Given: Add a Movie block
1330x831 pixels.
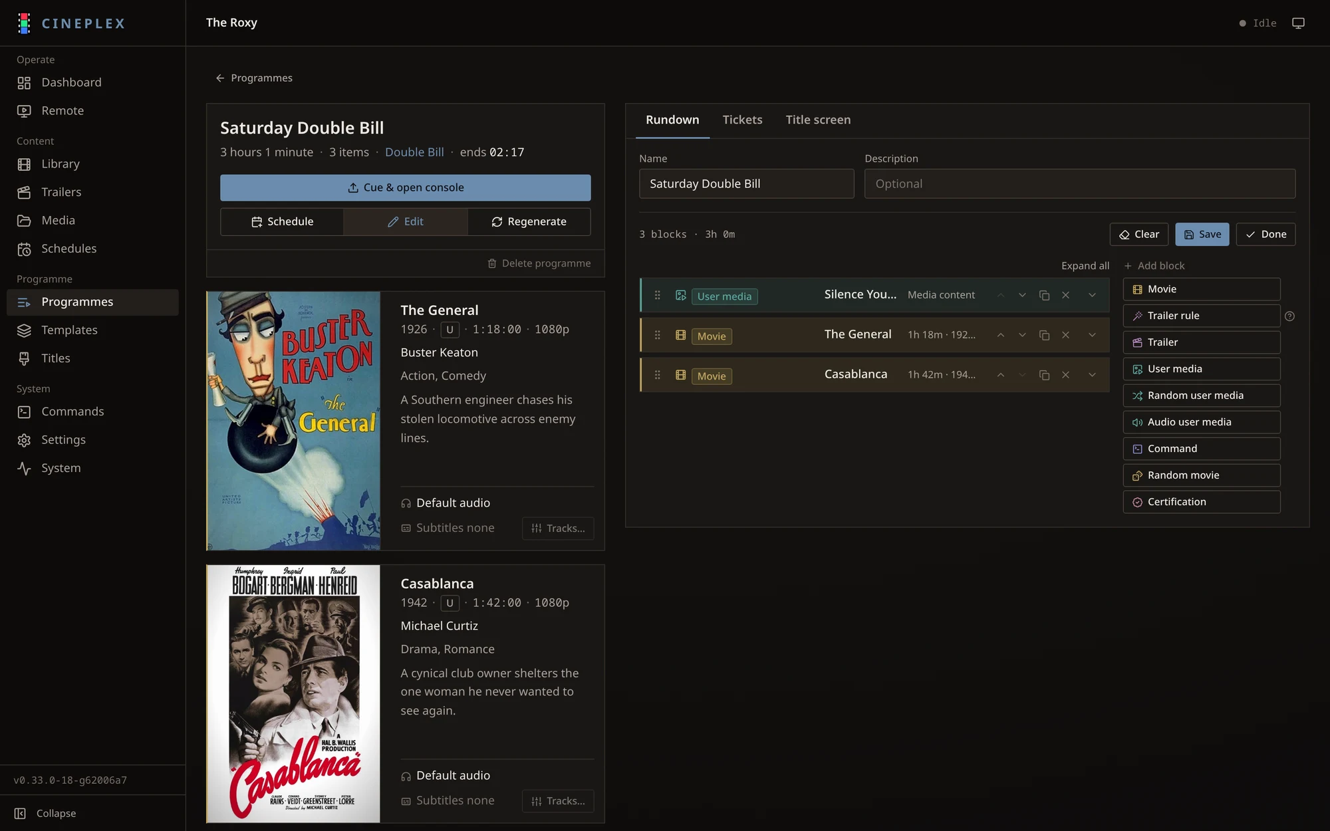Looking at the screenshot, I should click(x=1202, y=289).
